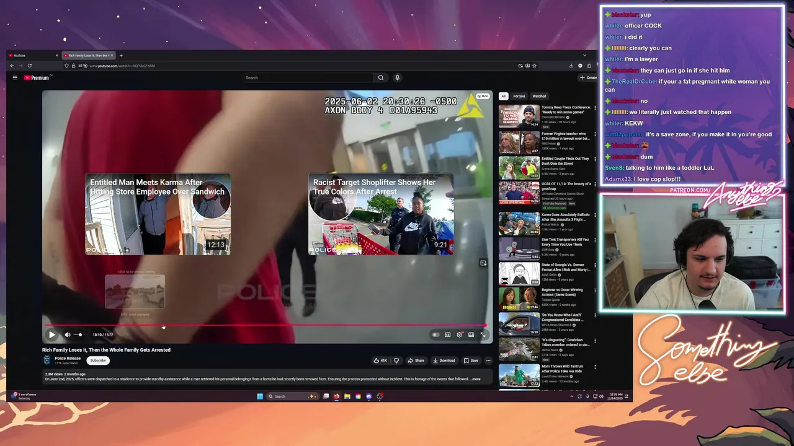Open 'Mom Throws Wild Tantrum' sidebar thumbnail

[519, 376]
